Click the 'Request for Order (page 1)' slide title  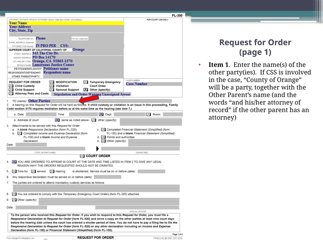[255, 47]
